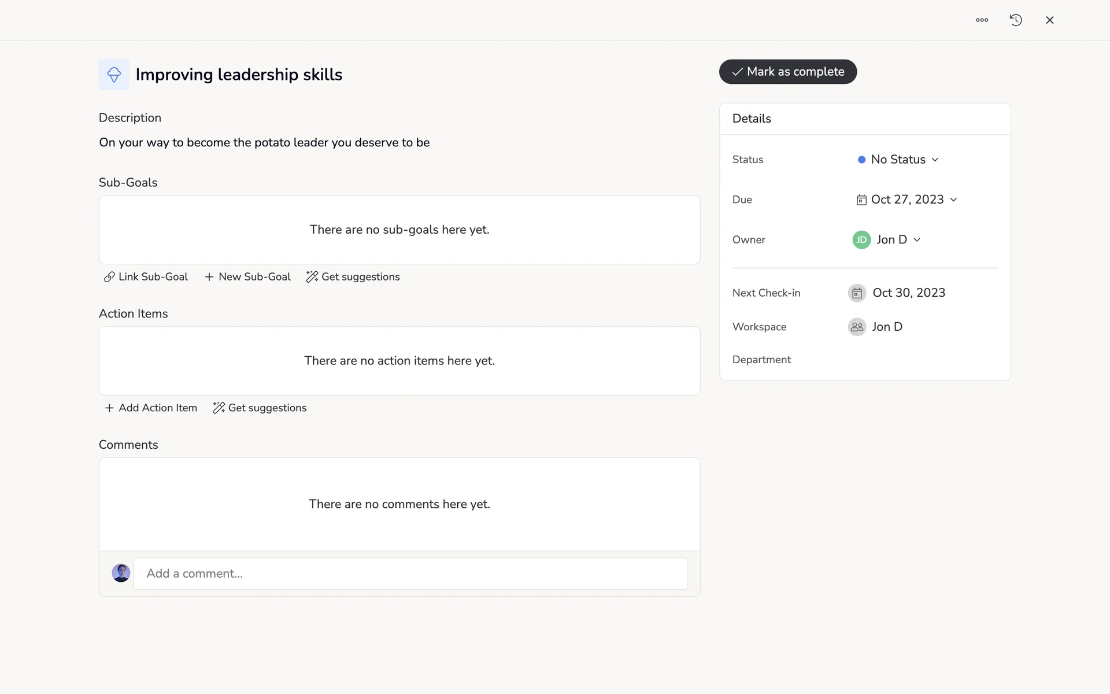The width and height of the screenshot is (1110, 694).
Task: Click the Improving leadership skills title
Action: click(x=239, y=75)
